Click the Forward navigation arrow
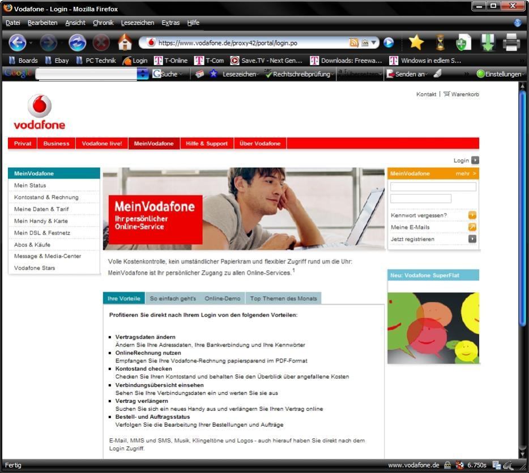This screenshot has width=529, height=473. (x=49, y=43)
